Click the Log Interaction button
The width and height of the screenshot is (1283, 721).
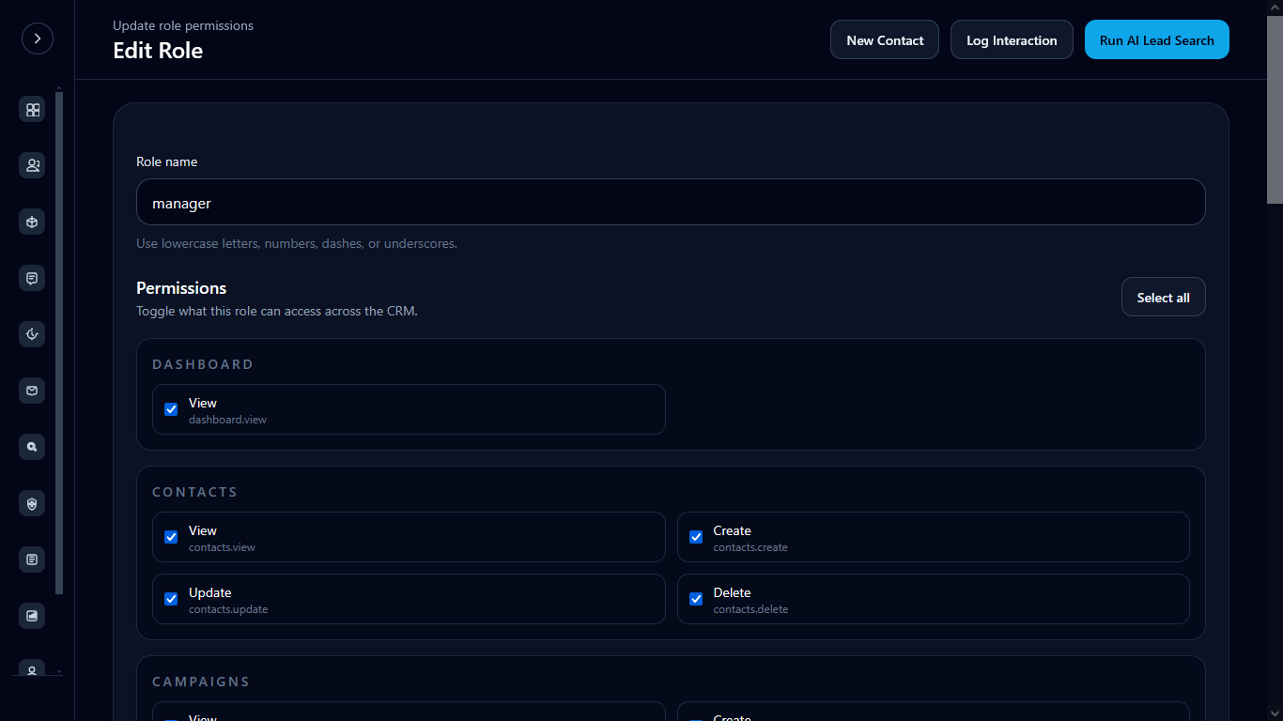[x=1012, y=39]
